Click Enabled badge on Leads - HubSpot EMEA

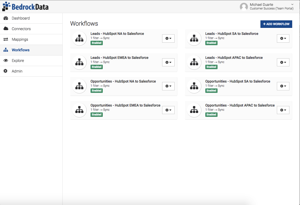pyautogui.click(x=97, y=67)
